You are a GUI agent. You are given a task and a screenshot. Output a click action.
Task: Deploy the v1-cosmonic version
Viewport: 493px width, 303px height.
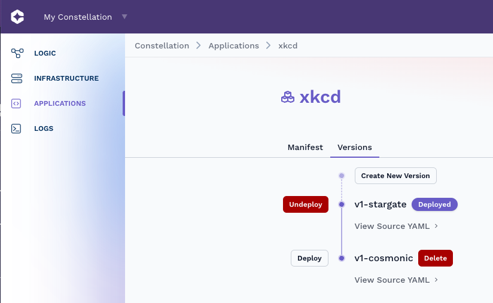pos(309,258)
